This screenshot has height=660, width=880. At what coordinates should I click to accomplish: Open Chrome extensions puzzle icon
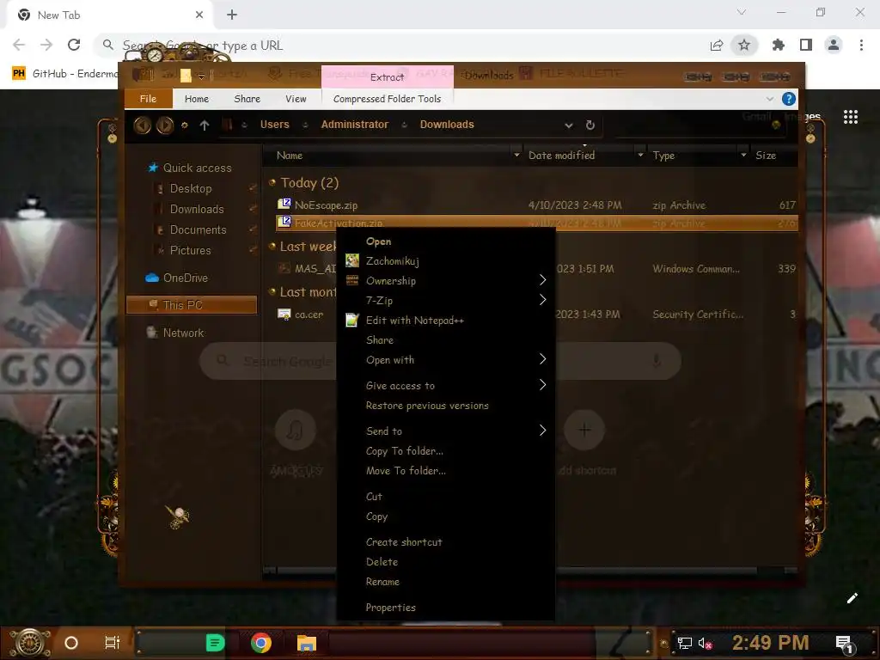(779, 45)
